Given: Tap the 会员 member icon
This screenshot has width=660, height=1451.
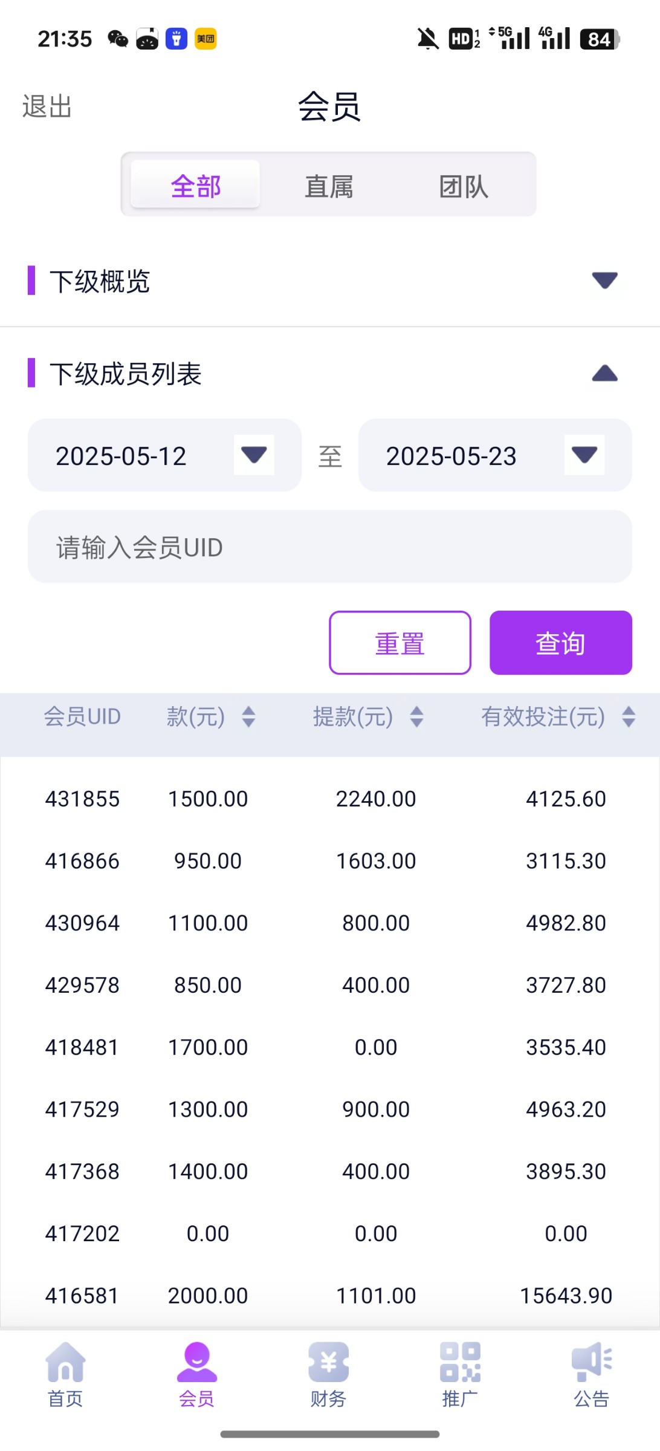Looking at the screenshot, I should point(196,1363).
